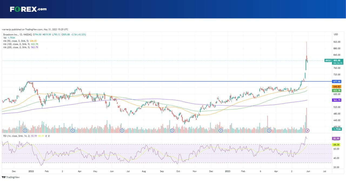Click the dividend D marker below the 2022 label
Image resolution: width=346 pixels, height=194 pixels.
pyautogui.click(x=25, y=130)
